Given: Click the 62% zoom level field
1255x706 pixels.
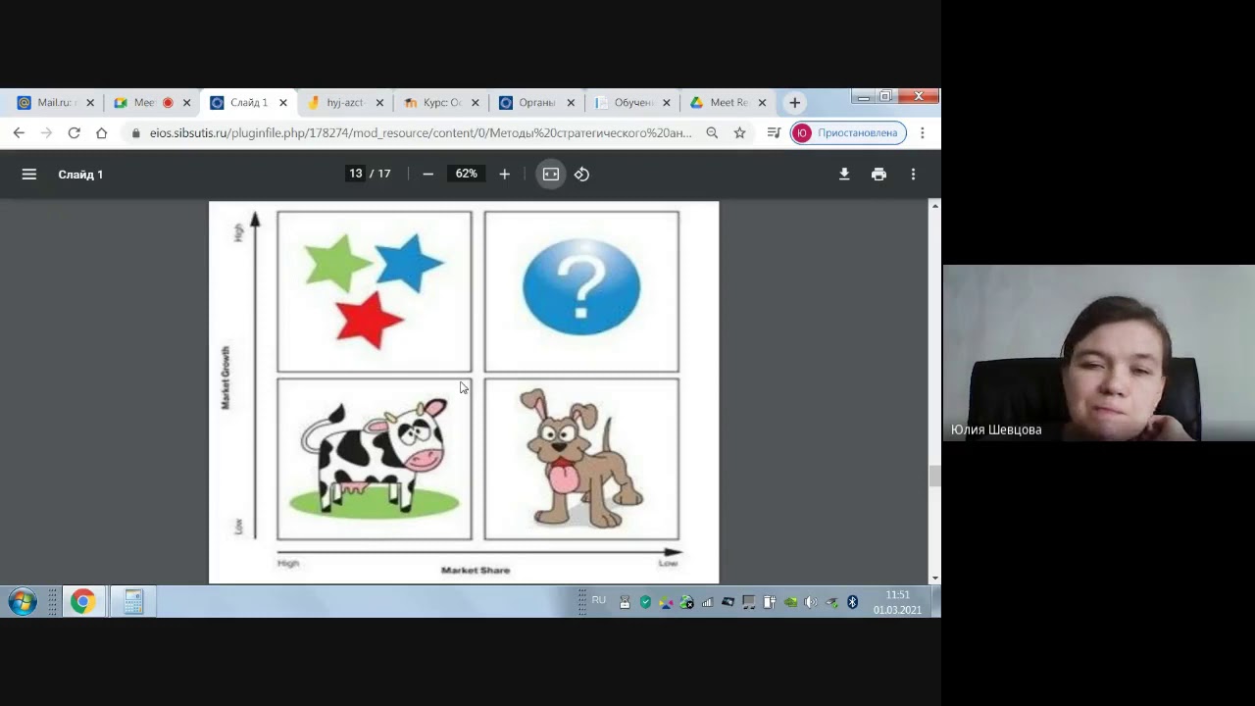Looking at the screenshot, I should [467, 174].
